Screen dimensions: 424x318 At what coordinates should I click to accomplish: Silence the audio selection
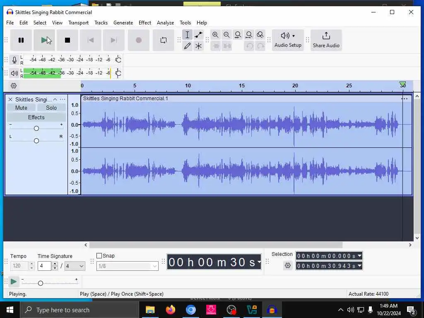point(227,46)
